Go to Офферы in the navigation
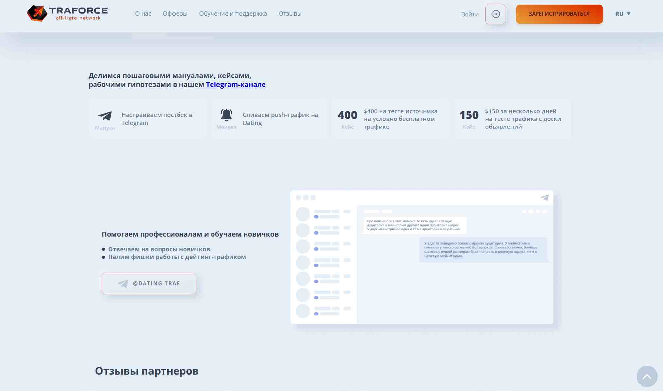Image resolution: width=663 pixels, height=391 pixels. pyautogui.click(x=175, y=14)
